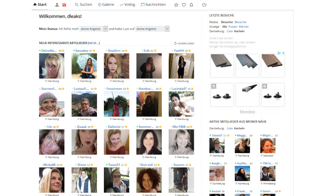Click the MEHR... link
Image resolution: width=336 pixels, height=196 pixels.
tap(94, 43)
